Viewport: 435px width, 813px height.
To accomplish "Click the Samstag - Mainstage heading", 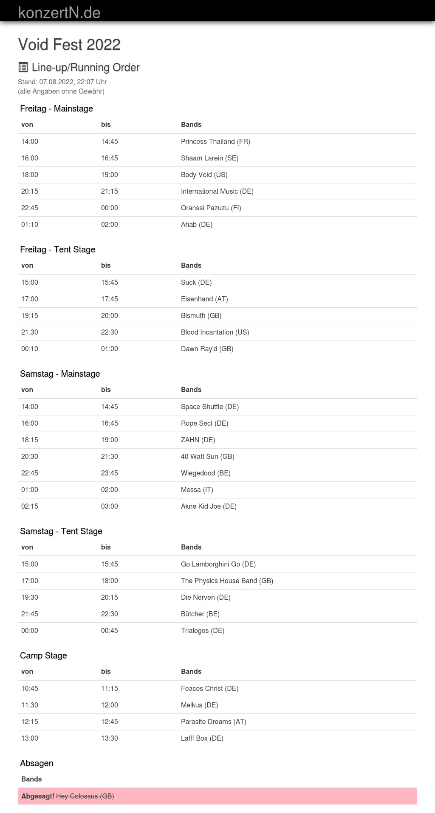I will coord(60,374).
